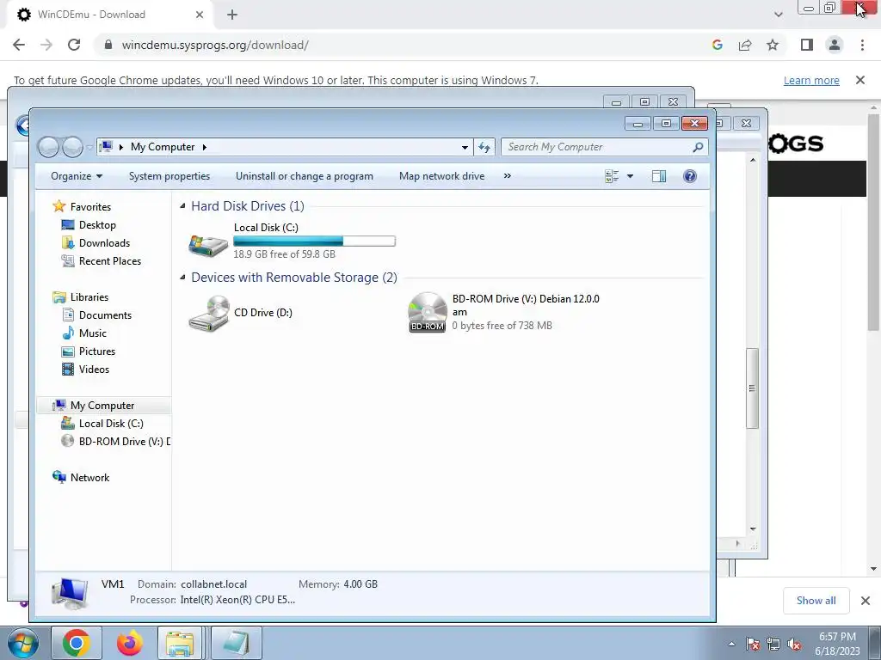Click Chrome taskbar icon
Screen dimensions: 881x660
(x=77, y=643)
